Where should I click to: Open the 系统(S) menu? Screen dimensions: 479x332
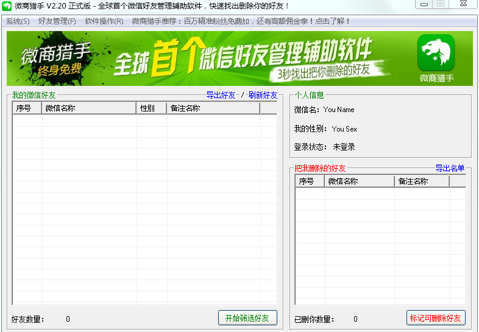click(x=18, y=21)
